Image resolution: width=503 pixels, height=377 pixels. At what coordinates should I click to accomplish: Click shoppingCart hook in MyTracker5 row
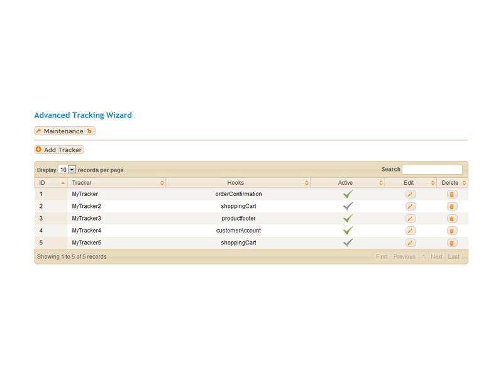(238, 243)
